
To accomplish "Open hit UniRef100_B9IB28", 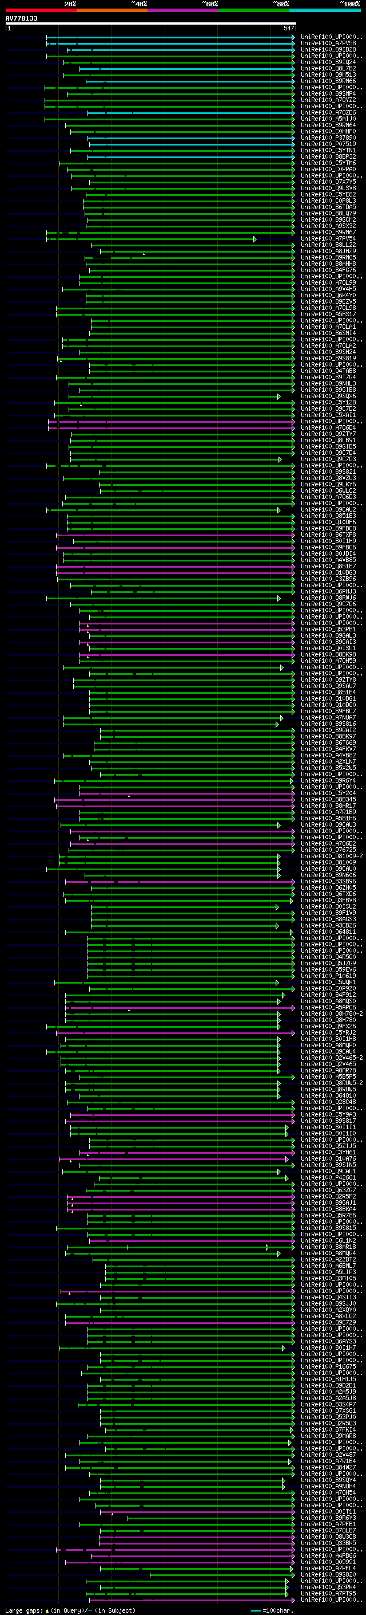I will pos(328,49).
